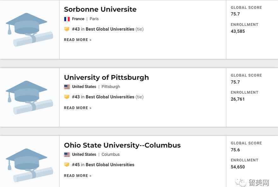Click Read More under Ohio State University
278x187 pixels.
coord(78,176)
